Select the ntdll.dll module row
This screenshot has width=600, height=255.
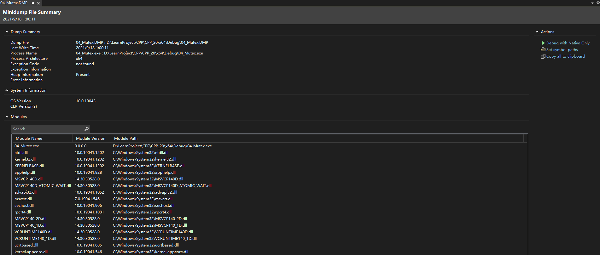tap(270, 153)
